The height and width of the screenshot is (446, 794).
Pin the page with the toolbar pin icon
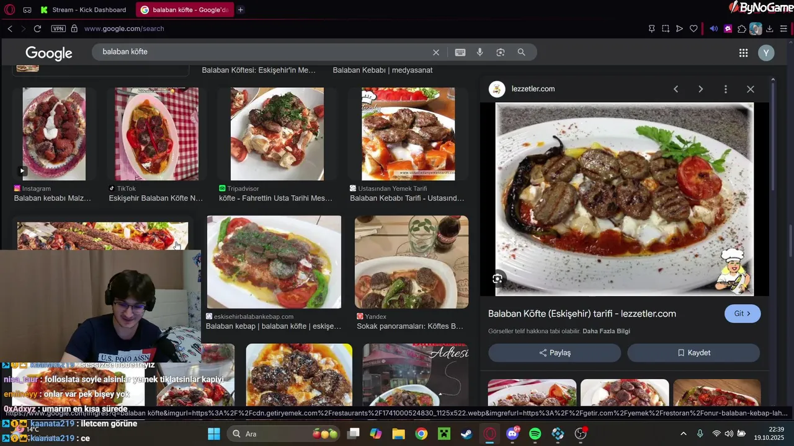[651, 28]
